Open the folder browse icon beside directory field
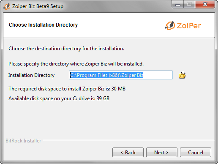Screen dimensions: 218x164 coord(182,75)
